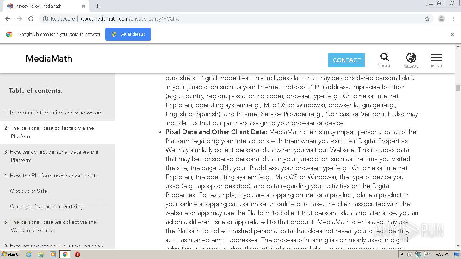The width and height of the screenshot is (461, 259).
Task: Click the 4:30 PM clock
Action: (x=443, y=254)
